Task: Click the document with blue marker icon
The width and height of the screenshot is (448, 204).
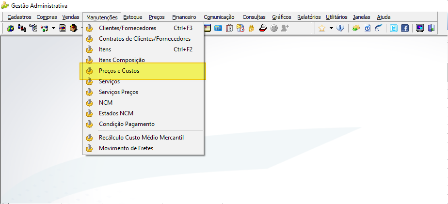Action: pyautogui.click(x=63, y=28)
